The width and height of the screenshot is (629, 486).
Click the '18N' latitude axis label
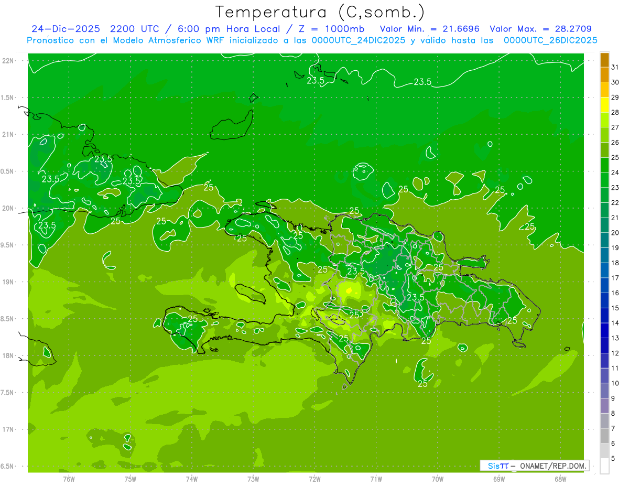(8, 355)
